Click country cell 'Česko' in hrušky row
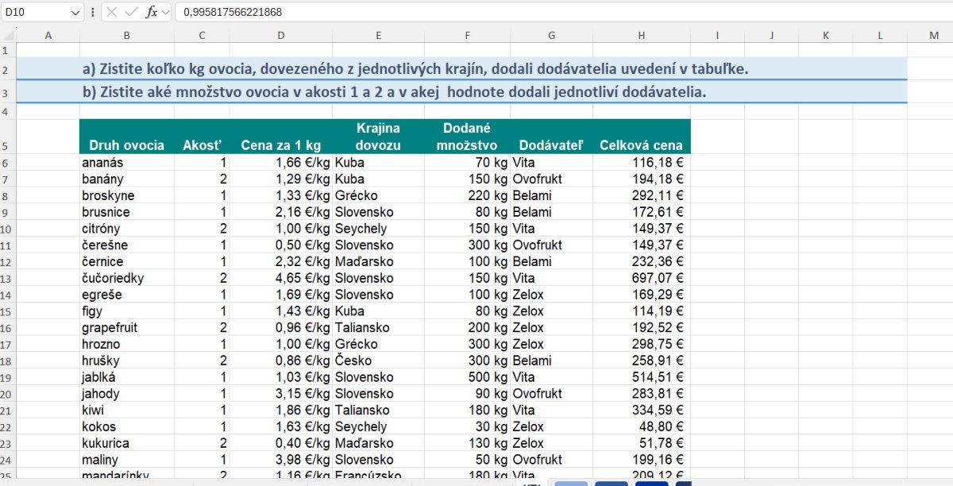The image size is (953, 486). point(378,361)
